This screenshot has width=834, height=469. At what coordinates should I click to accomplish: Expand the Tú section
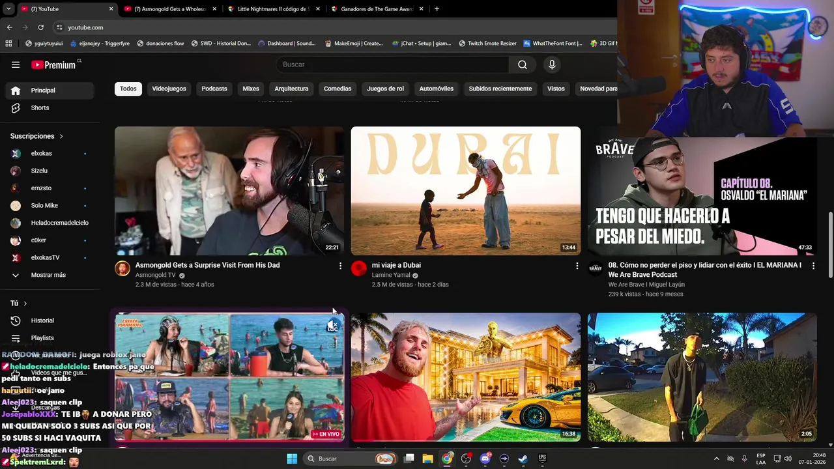click(x=19, y=304)
